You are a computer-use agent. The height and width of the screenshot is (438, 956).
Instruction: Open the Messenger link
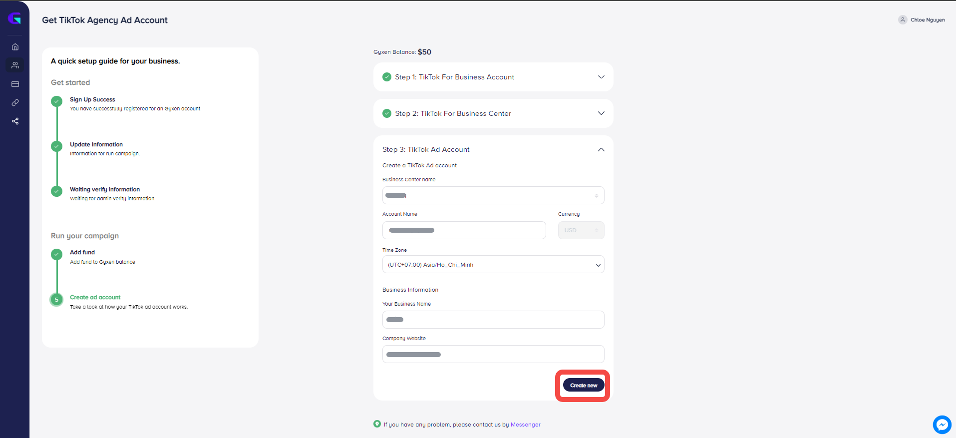(x=525, y=425)
